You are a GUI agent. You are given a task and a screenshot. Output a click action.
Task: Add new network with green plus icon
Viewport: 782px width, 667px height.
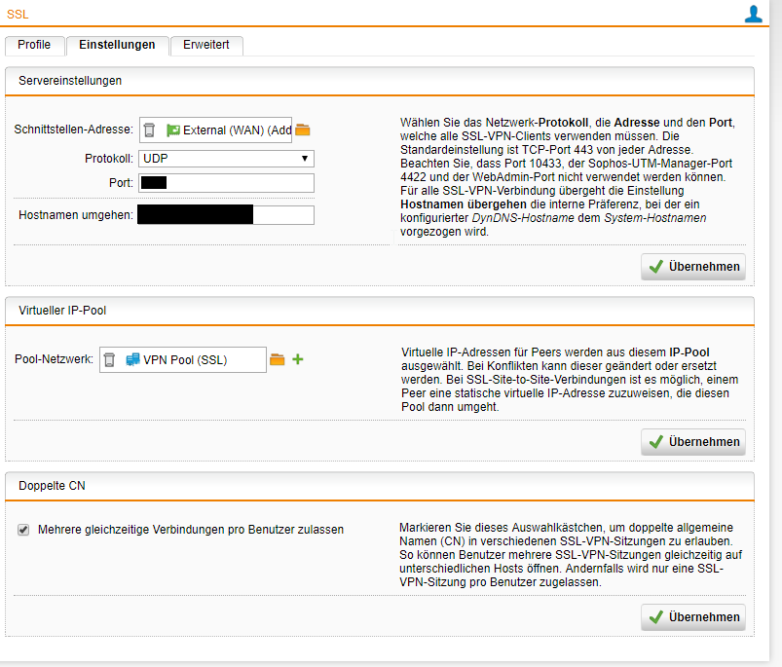pos(298,359)
